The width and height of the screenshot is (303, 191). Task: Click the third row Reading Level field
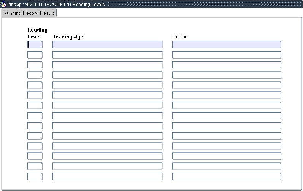tap(35, 65)
